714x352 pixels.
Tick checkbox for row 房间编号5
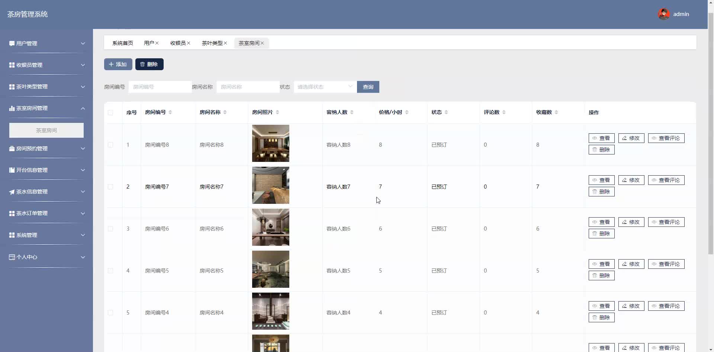[110, 271]
